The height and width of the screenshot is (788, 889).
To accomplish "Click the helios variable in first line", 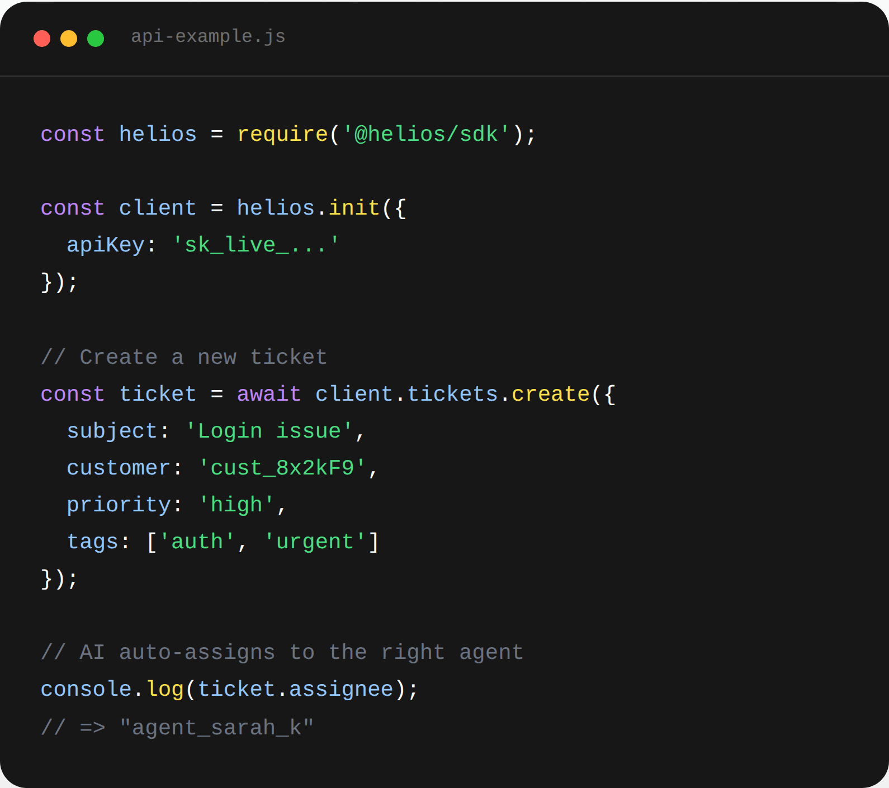I will (x=158, y=135).
